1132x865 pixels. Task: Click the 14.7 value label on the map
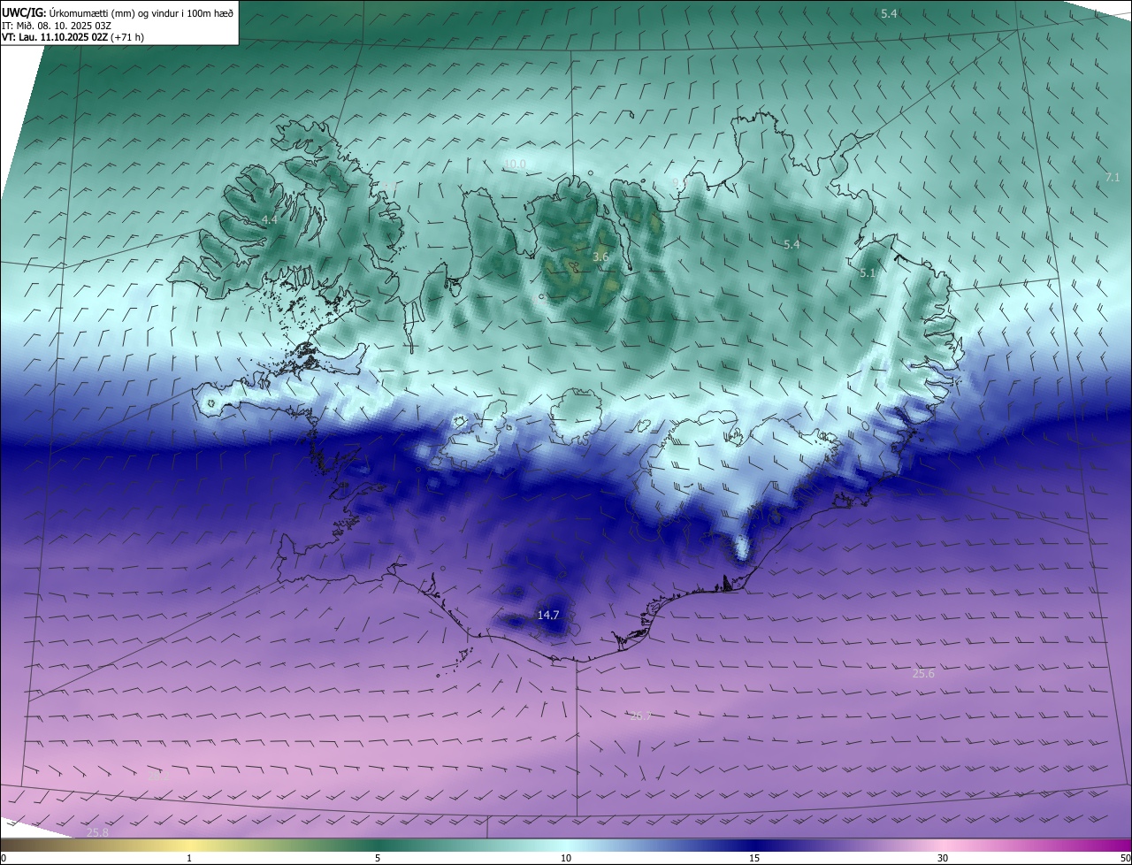coord(548,615)
